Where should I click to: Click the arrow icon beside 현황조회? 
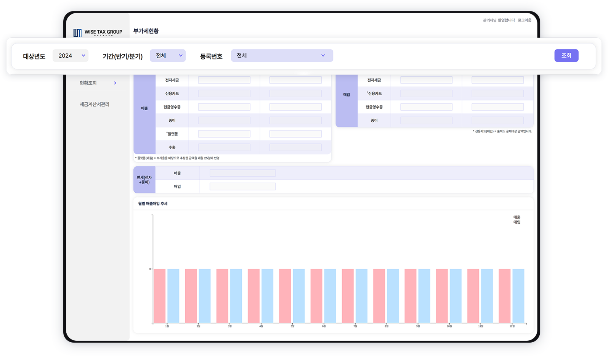pyautogui.click(x=115, y=83)
